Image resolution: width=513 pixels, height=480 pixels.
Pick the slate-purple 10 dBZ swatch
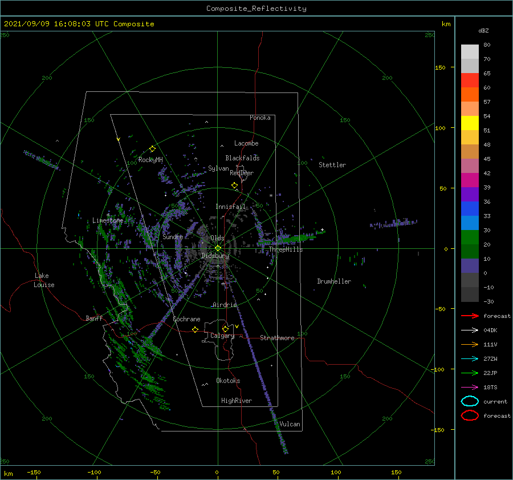point(470,266)
